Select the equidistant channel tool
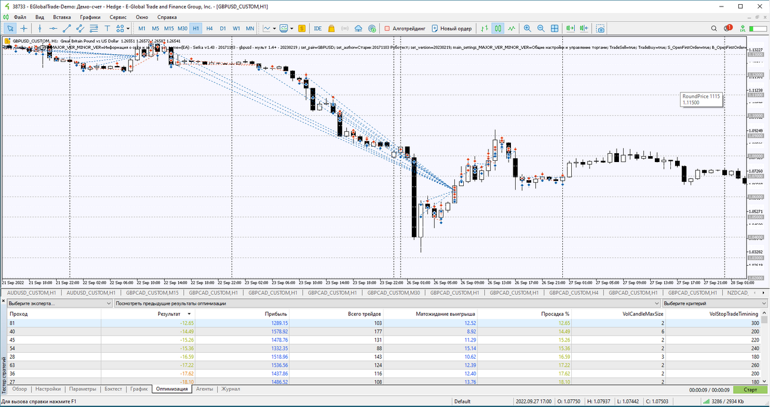This screenshot has width=770, height=407. (81, 28)
